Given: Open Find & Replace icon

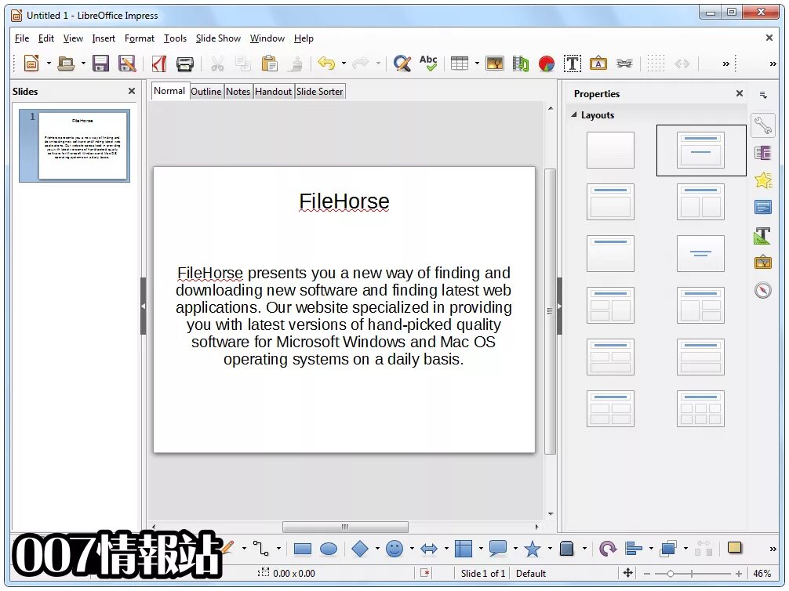Looking at the screenshot, I should pos(402,63).
